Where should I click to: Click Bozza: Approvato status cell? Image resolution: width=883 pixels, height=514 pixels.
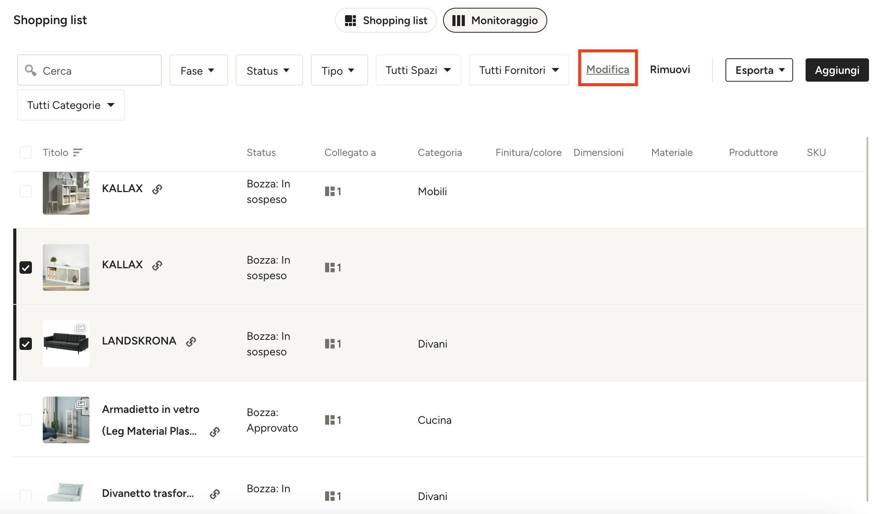coord(272,420)
